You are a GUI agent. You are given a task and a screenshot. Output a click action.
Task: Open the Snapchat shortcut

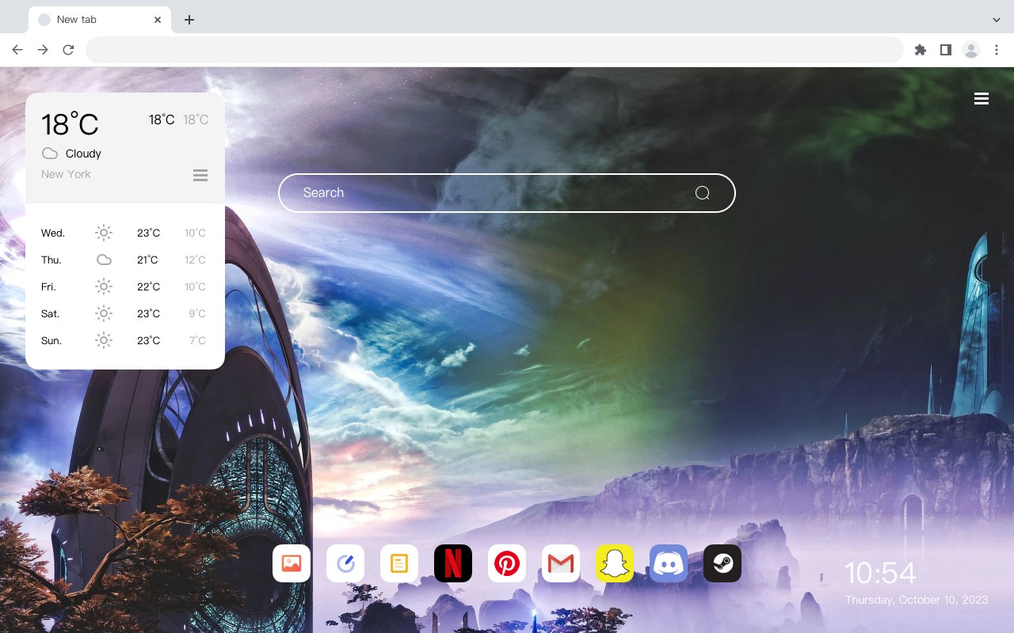click(x=615, y=563)
